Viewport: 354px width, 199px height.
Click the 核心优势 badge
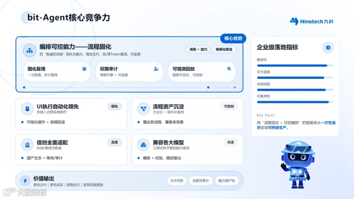[x=233, y=38]
